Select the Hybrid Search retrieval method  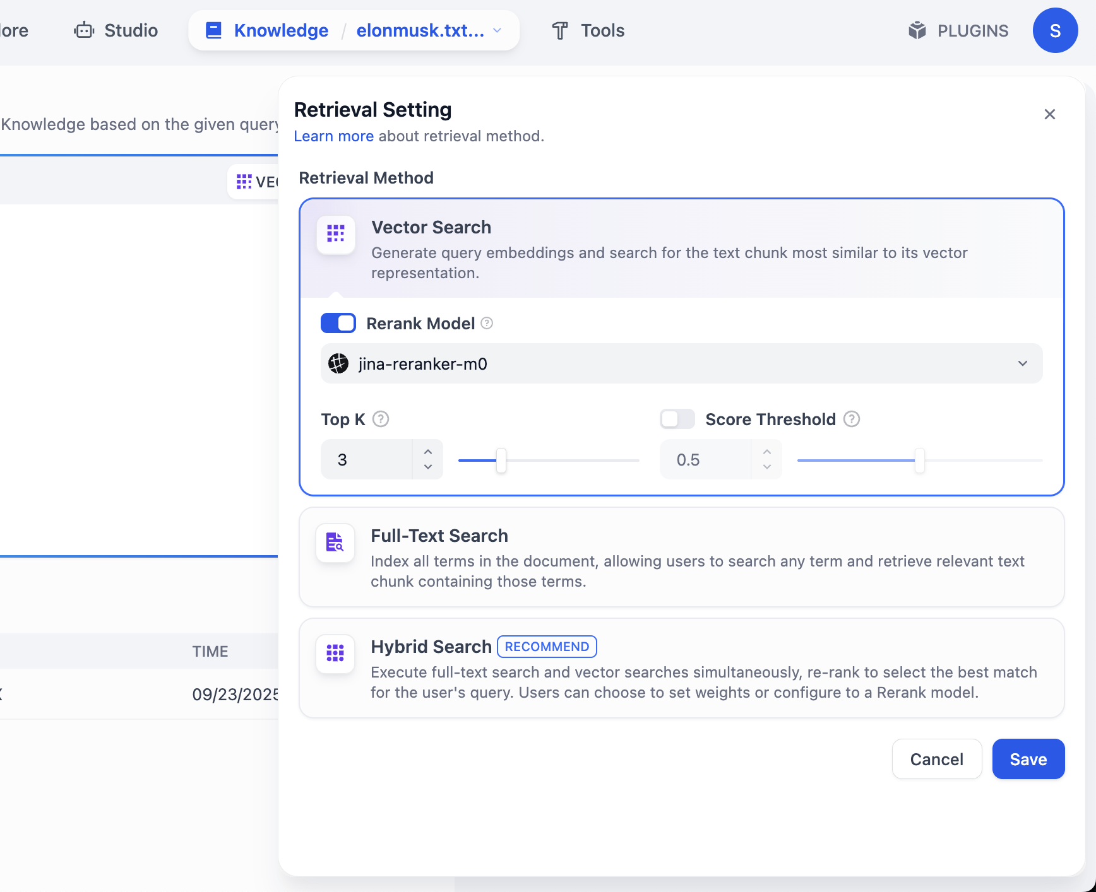[681, 668]
